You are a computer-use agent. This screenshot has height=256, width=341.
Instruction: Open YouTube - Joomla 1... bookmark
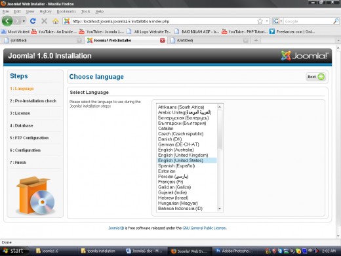[x=101, y=32]
